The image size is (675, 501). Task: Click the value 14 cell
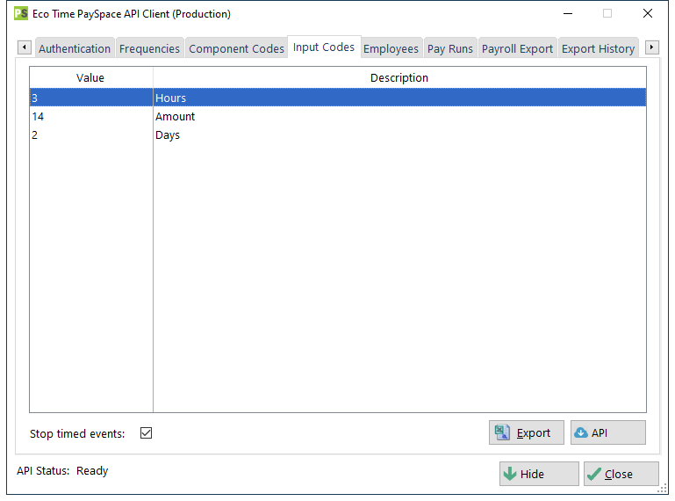pyautogui.click(x=90, y=116)
